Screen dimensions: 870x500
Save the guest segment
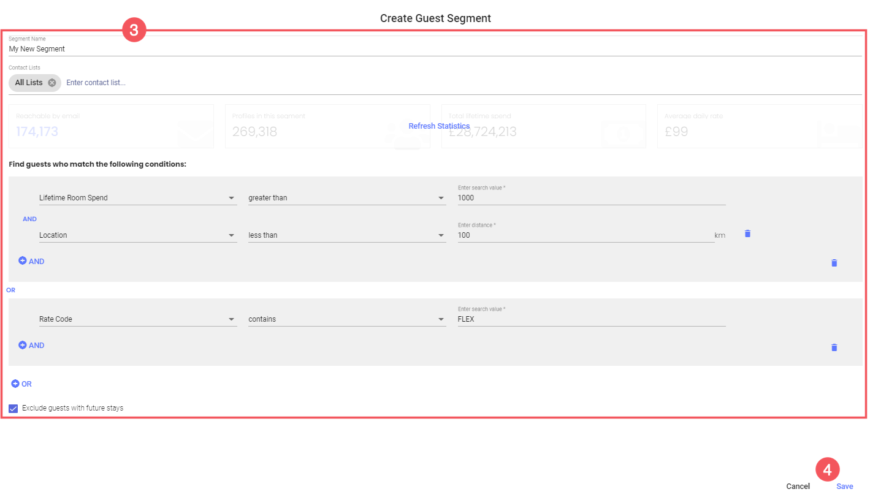(844, 487)
